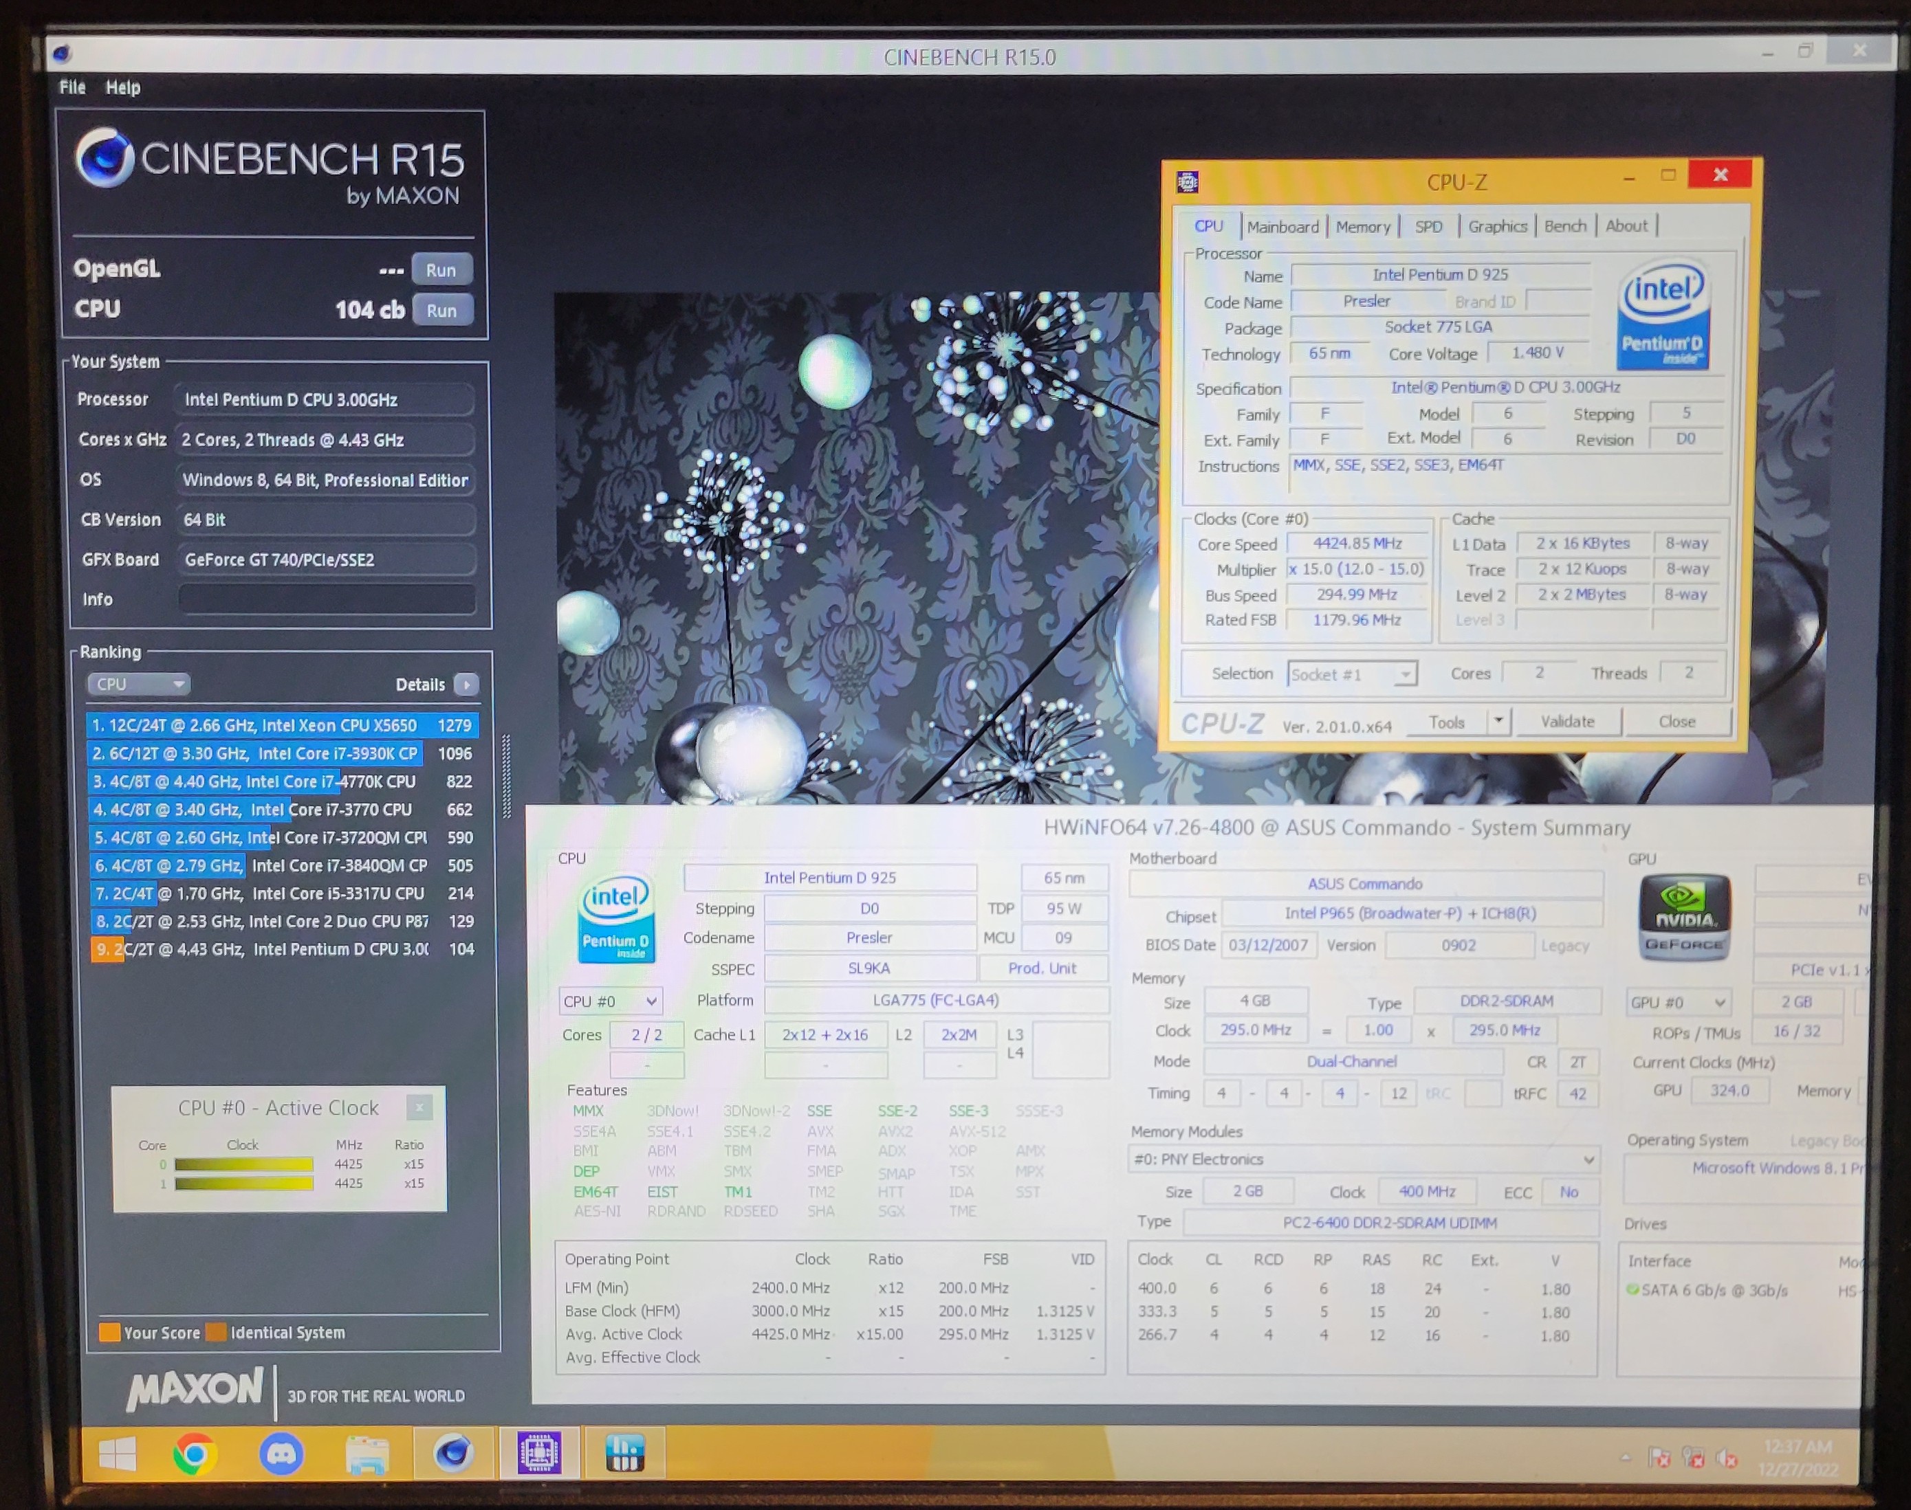Select ranking entry Core i7-3930K
This screenshot has height=1510, width=1911.
click(x=282, y=753)
